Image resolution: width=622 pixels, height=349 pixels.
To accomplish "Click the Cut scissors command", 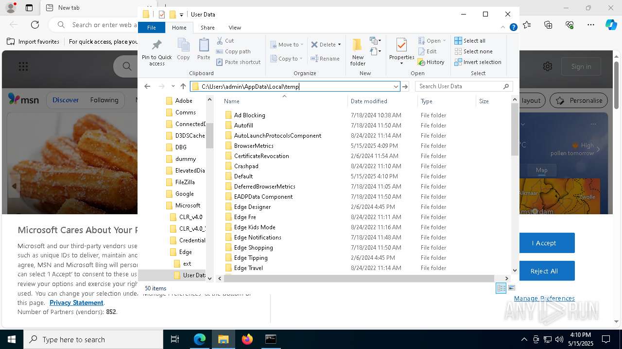I will (225, 41).
